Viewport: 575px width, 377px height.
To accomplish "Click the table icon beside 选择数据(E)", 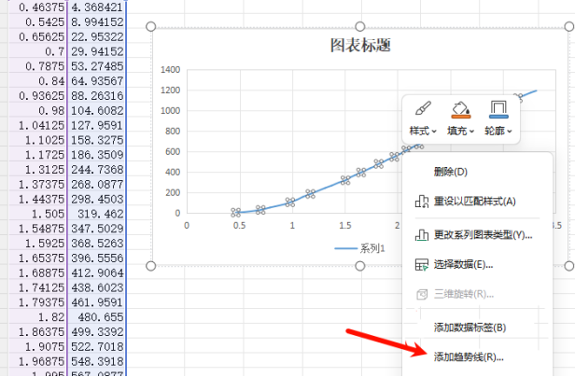I will pyautogui.click(x=421, y=265).
